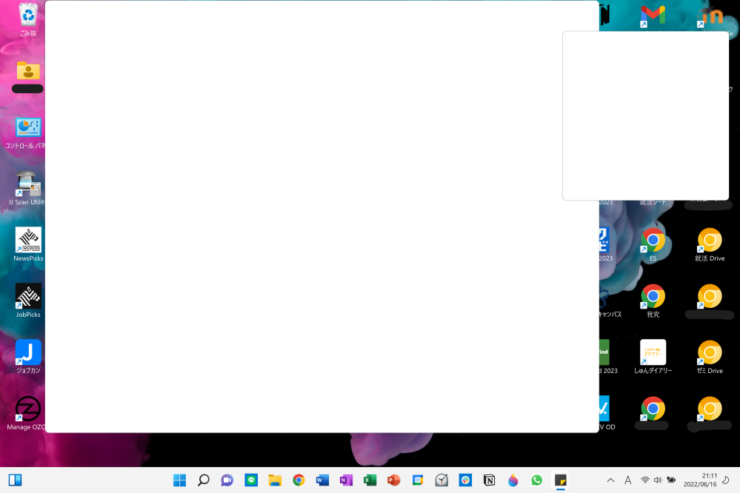Open the Windows Start menu
740x493 pixels.
(179, 480)
